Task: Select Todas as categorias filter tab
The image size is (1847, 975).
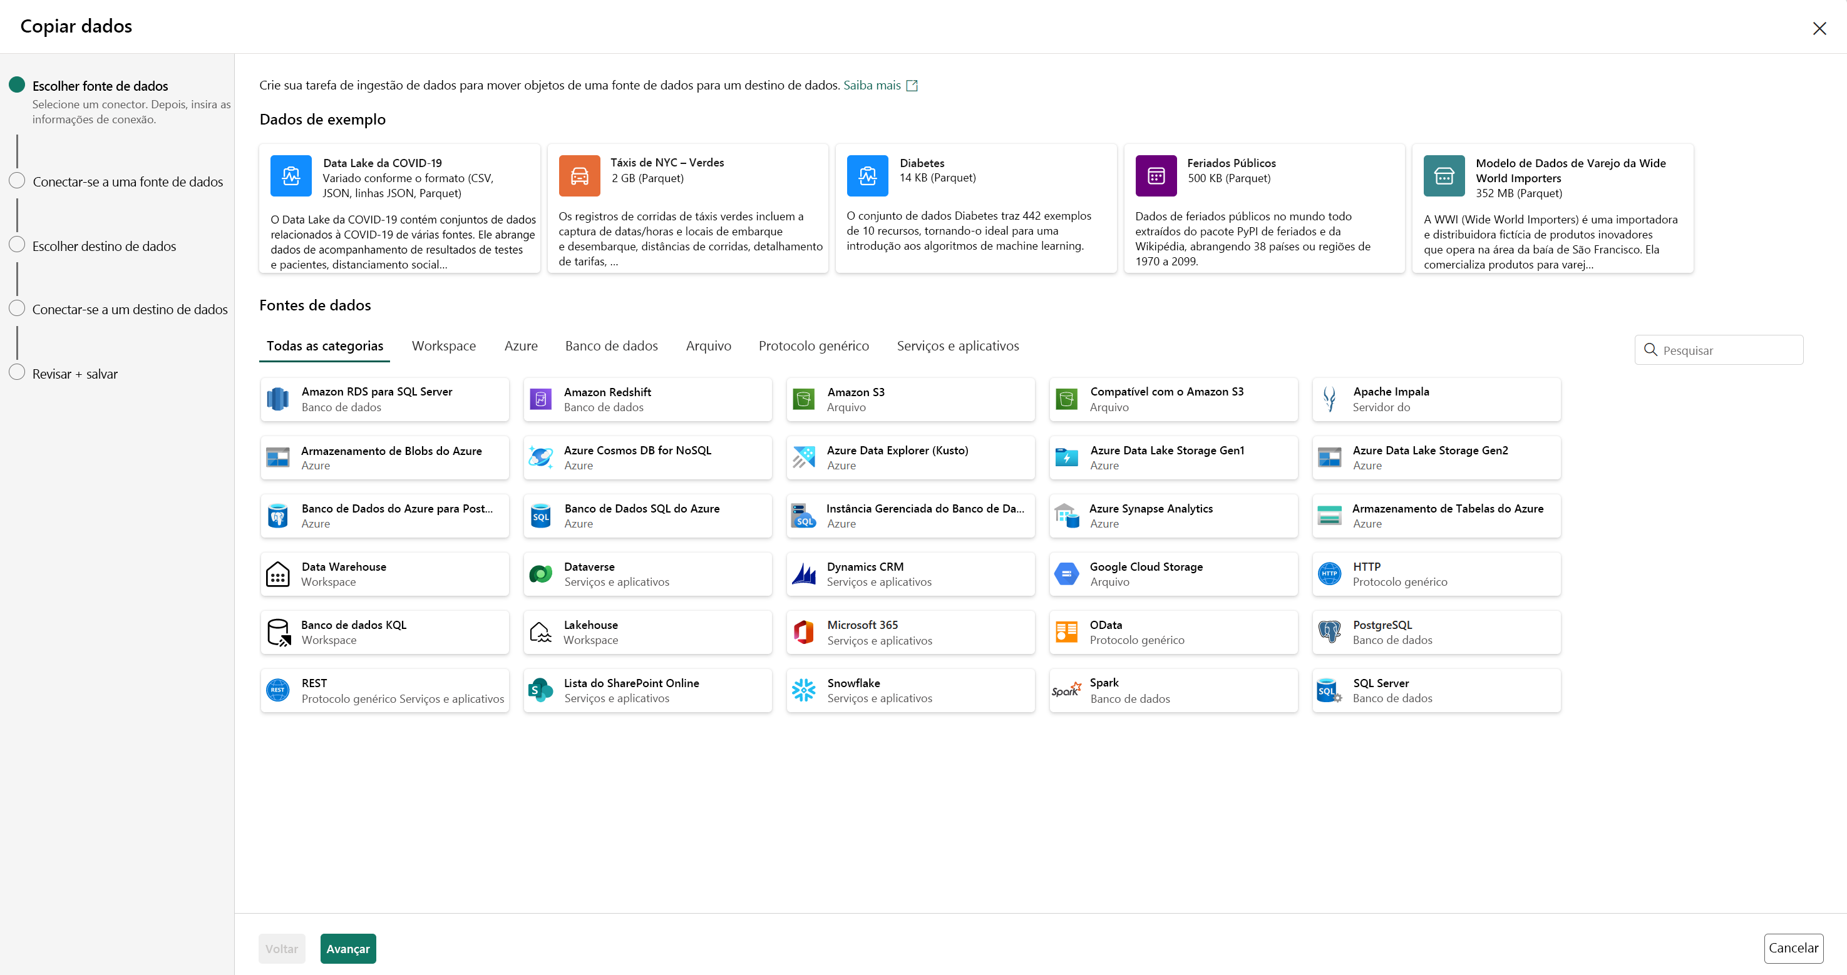Action: point(326,345)
